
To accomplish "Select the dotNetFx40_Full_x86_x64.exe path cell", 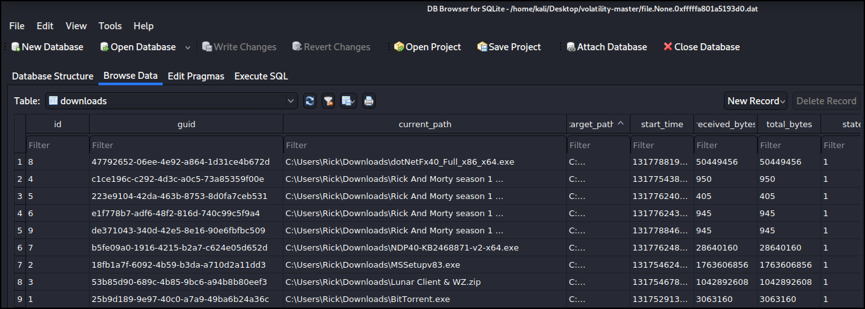I will (425, 162).
